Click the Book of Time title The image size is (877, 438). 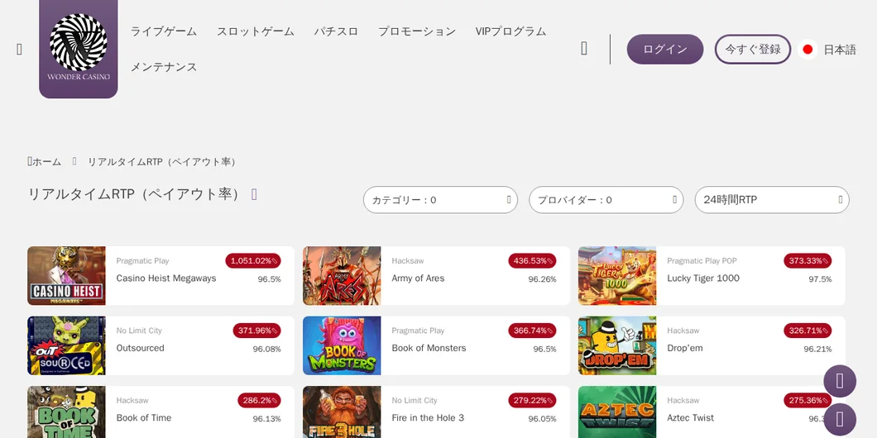tap(144, 418)
